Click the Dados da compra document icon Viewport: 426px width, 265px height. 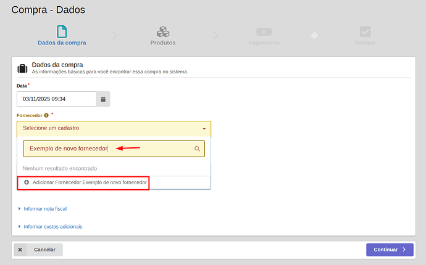point(62,31)
